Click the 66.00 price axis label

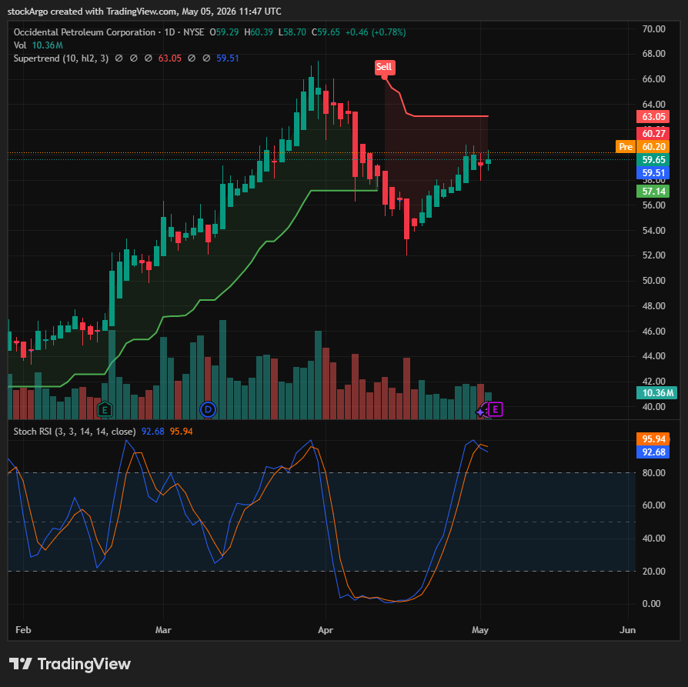(x=654, y=79)
